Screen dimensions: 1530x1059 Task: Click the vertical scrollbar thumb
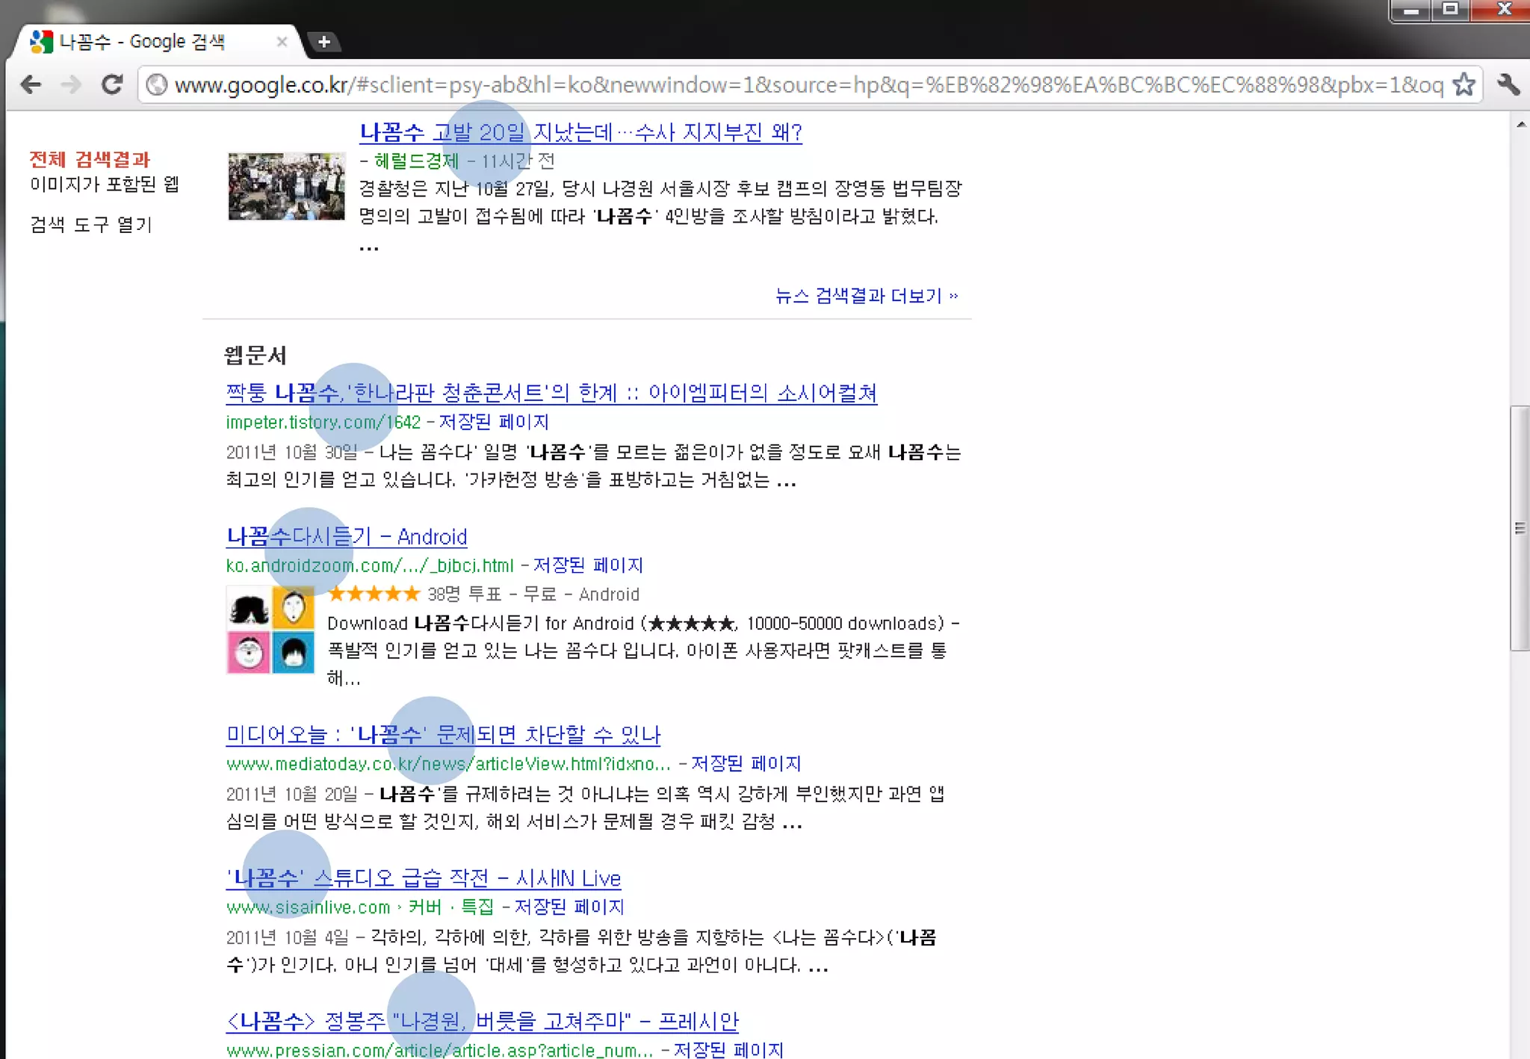(1520, 528)
